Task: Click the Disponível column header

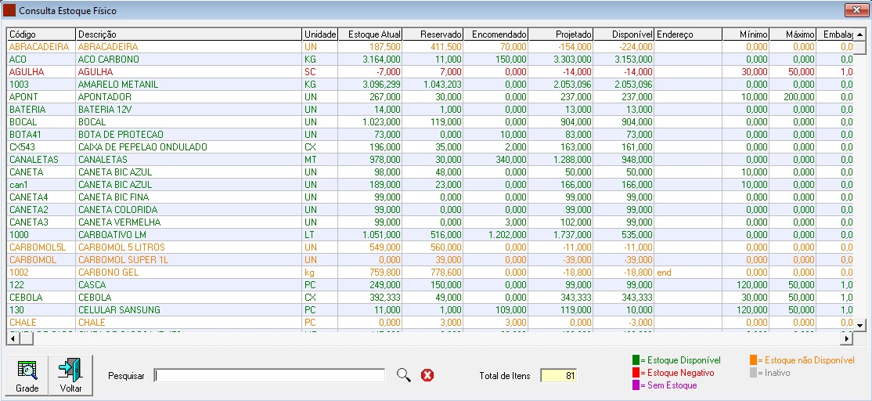Action: tap(623, 34)
